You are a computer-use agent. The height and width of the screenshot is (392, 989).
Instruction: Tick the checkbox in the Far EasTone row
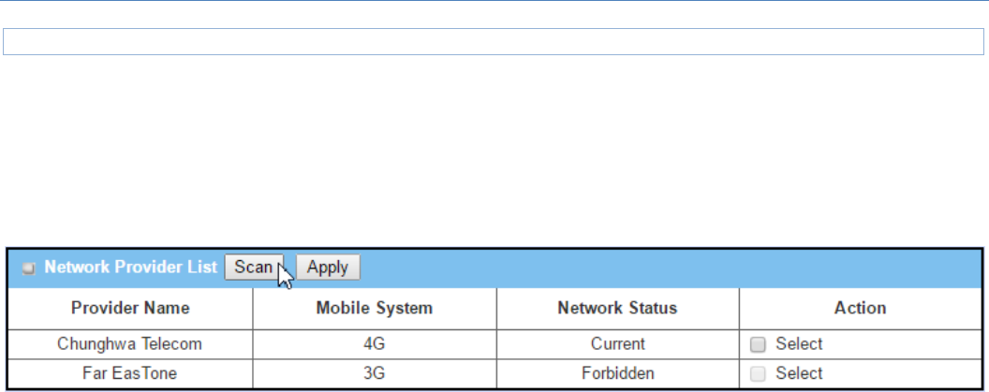coord(758,373)
